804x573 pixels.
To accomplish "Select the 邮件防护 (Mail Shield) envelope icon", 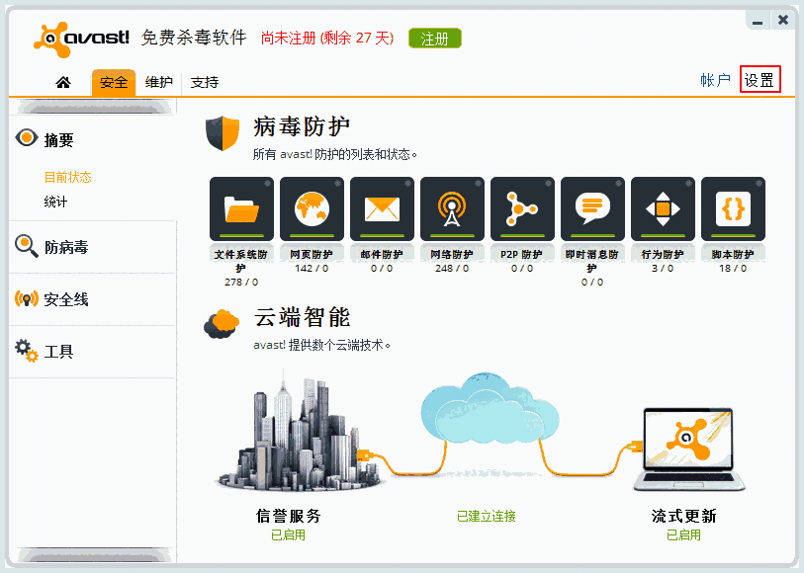I will (x=383, y=208).
